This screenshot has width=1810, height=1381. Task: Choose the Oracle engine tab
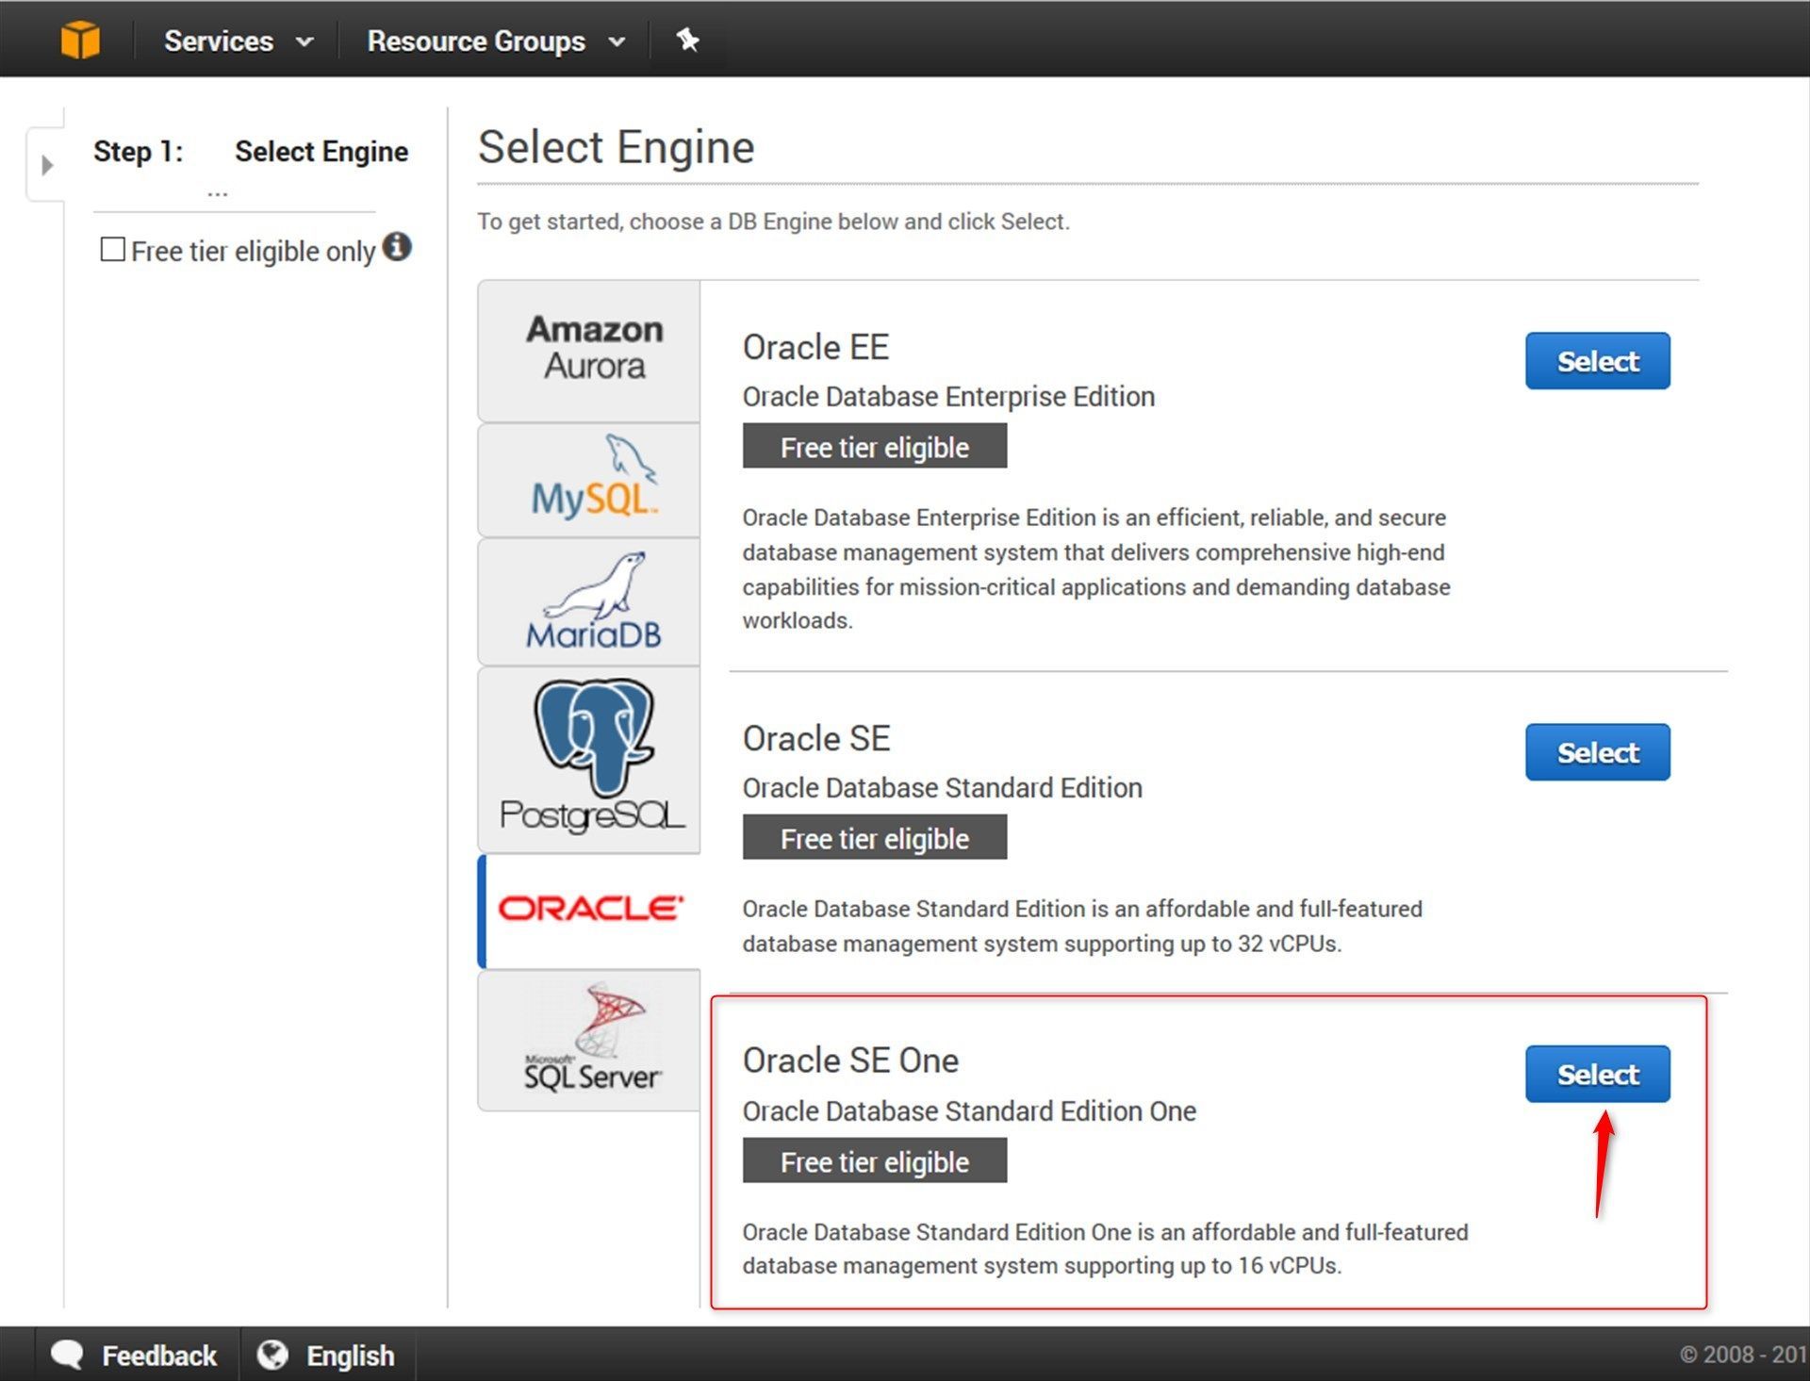click(589, 911)
